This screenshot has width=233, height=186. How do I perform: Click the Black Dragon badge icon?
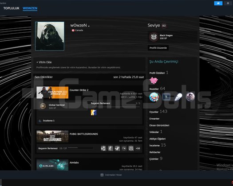tap(154, 37)
